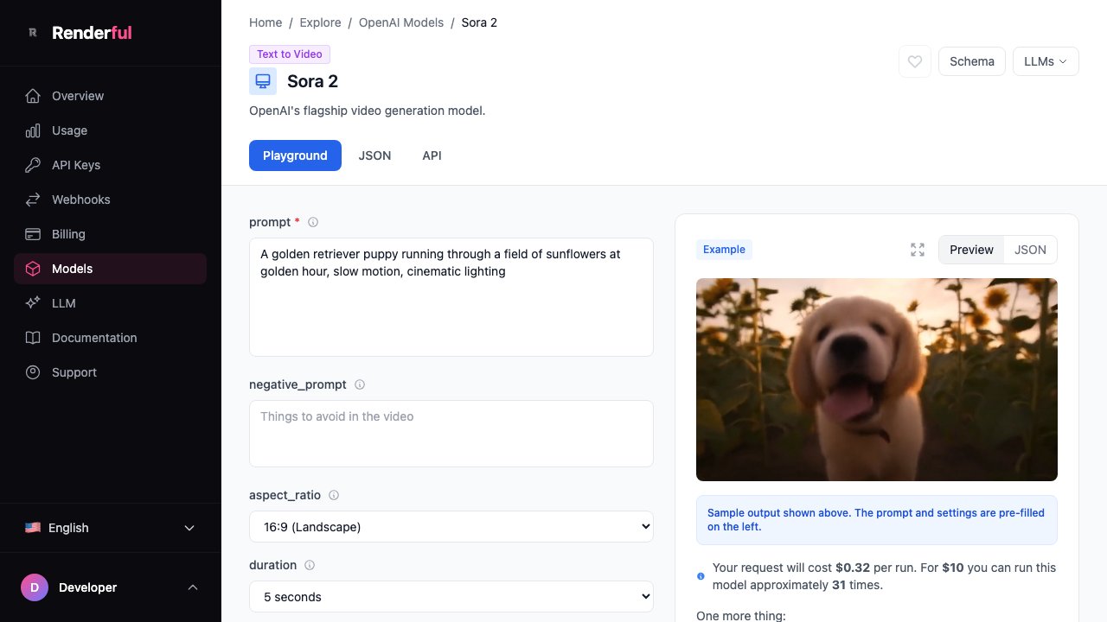Viewport: 1107px width, 622px height.
Task: Click the info icon next to prompt
Action: 313,222
